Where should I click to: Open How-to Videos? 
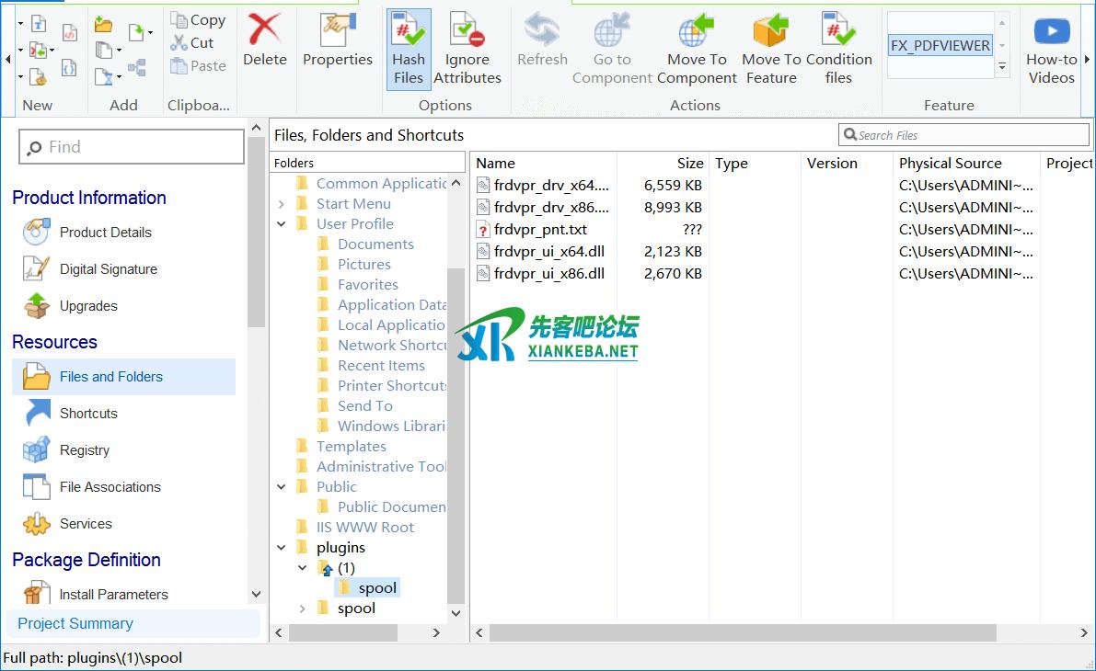1051,31
